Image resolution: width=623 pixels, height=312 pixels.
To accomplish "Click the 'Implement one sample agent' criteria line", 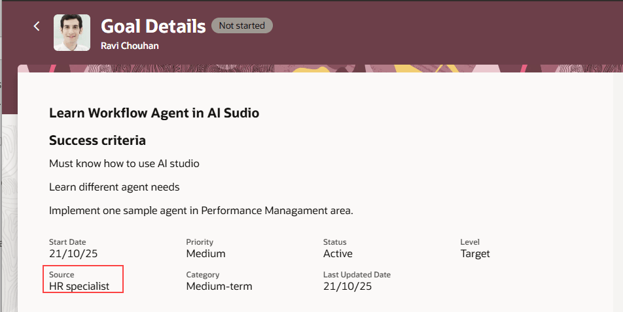I will pos(201,211).
